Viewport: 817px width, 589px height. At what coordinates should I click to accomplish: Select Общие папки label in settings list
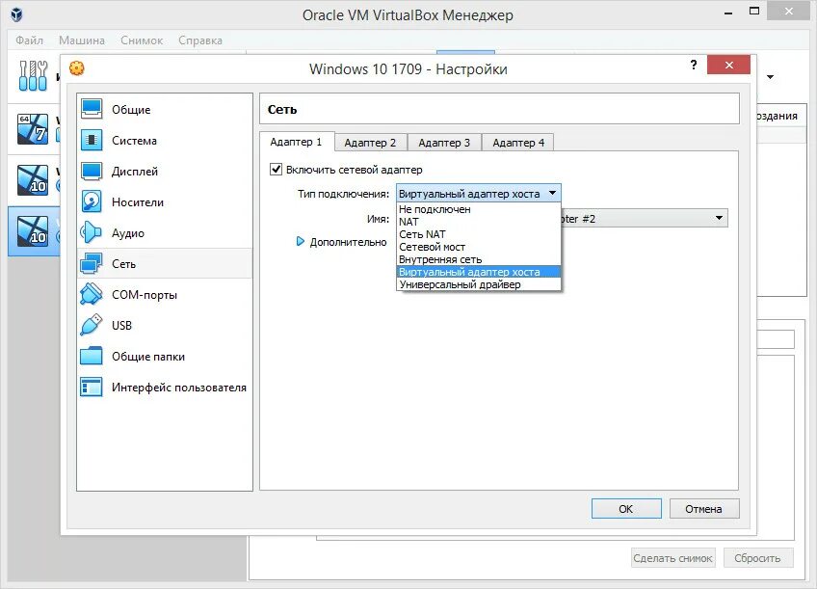pyautogui.click(x=148, y=357)
